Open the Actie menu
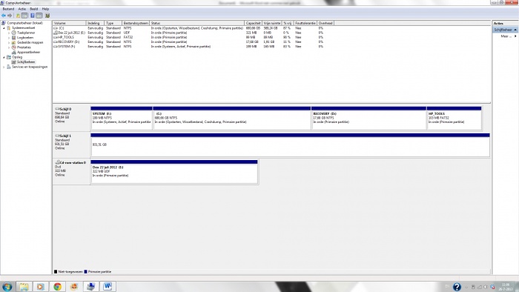519x292 pixels. (22, 9)
